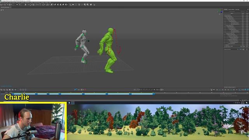The image size is (249, 140).
Task: Close the open scene document tab
Action: point(11,7)
